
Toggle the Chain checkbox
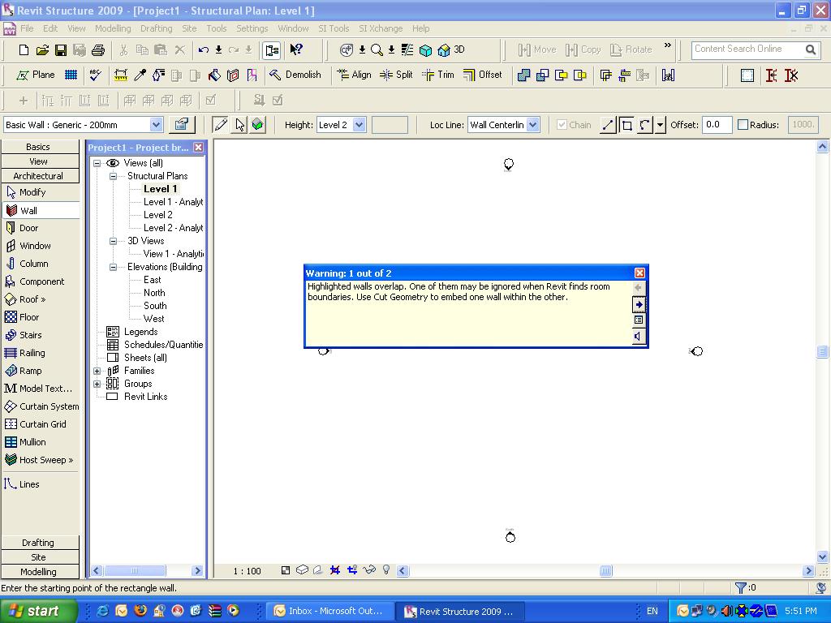click(562, 125)
